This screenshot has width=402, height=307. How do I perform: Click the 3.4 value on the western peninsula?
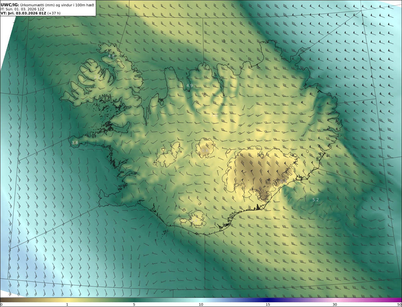click(x=75, y=143)
